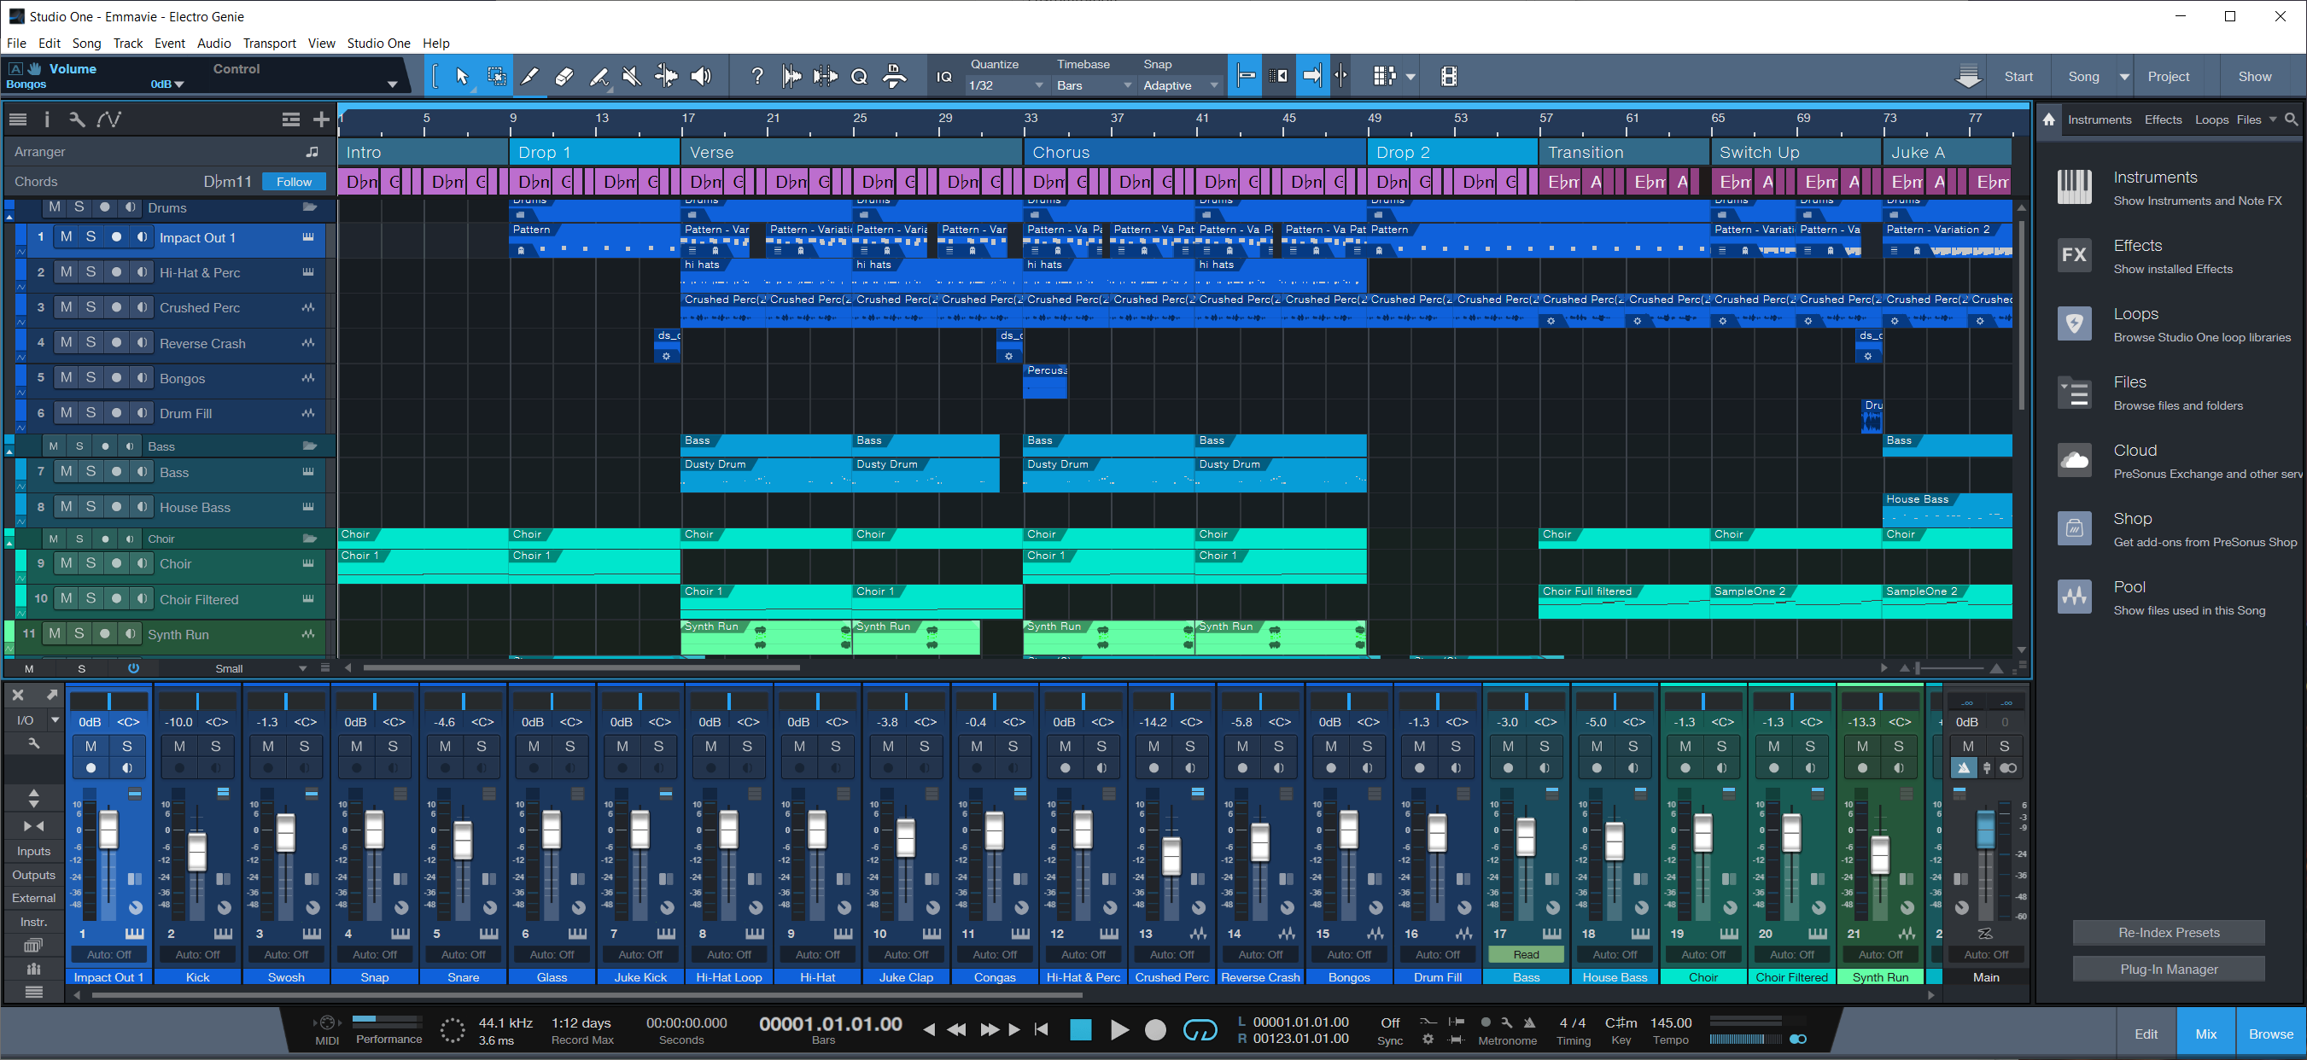Open the track list icon

tap(18, 119)
